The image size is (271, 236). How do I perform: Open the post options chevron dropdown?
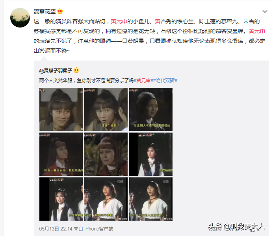click(x=265, y=11)
